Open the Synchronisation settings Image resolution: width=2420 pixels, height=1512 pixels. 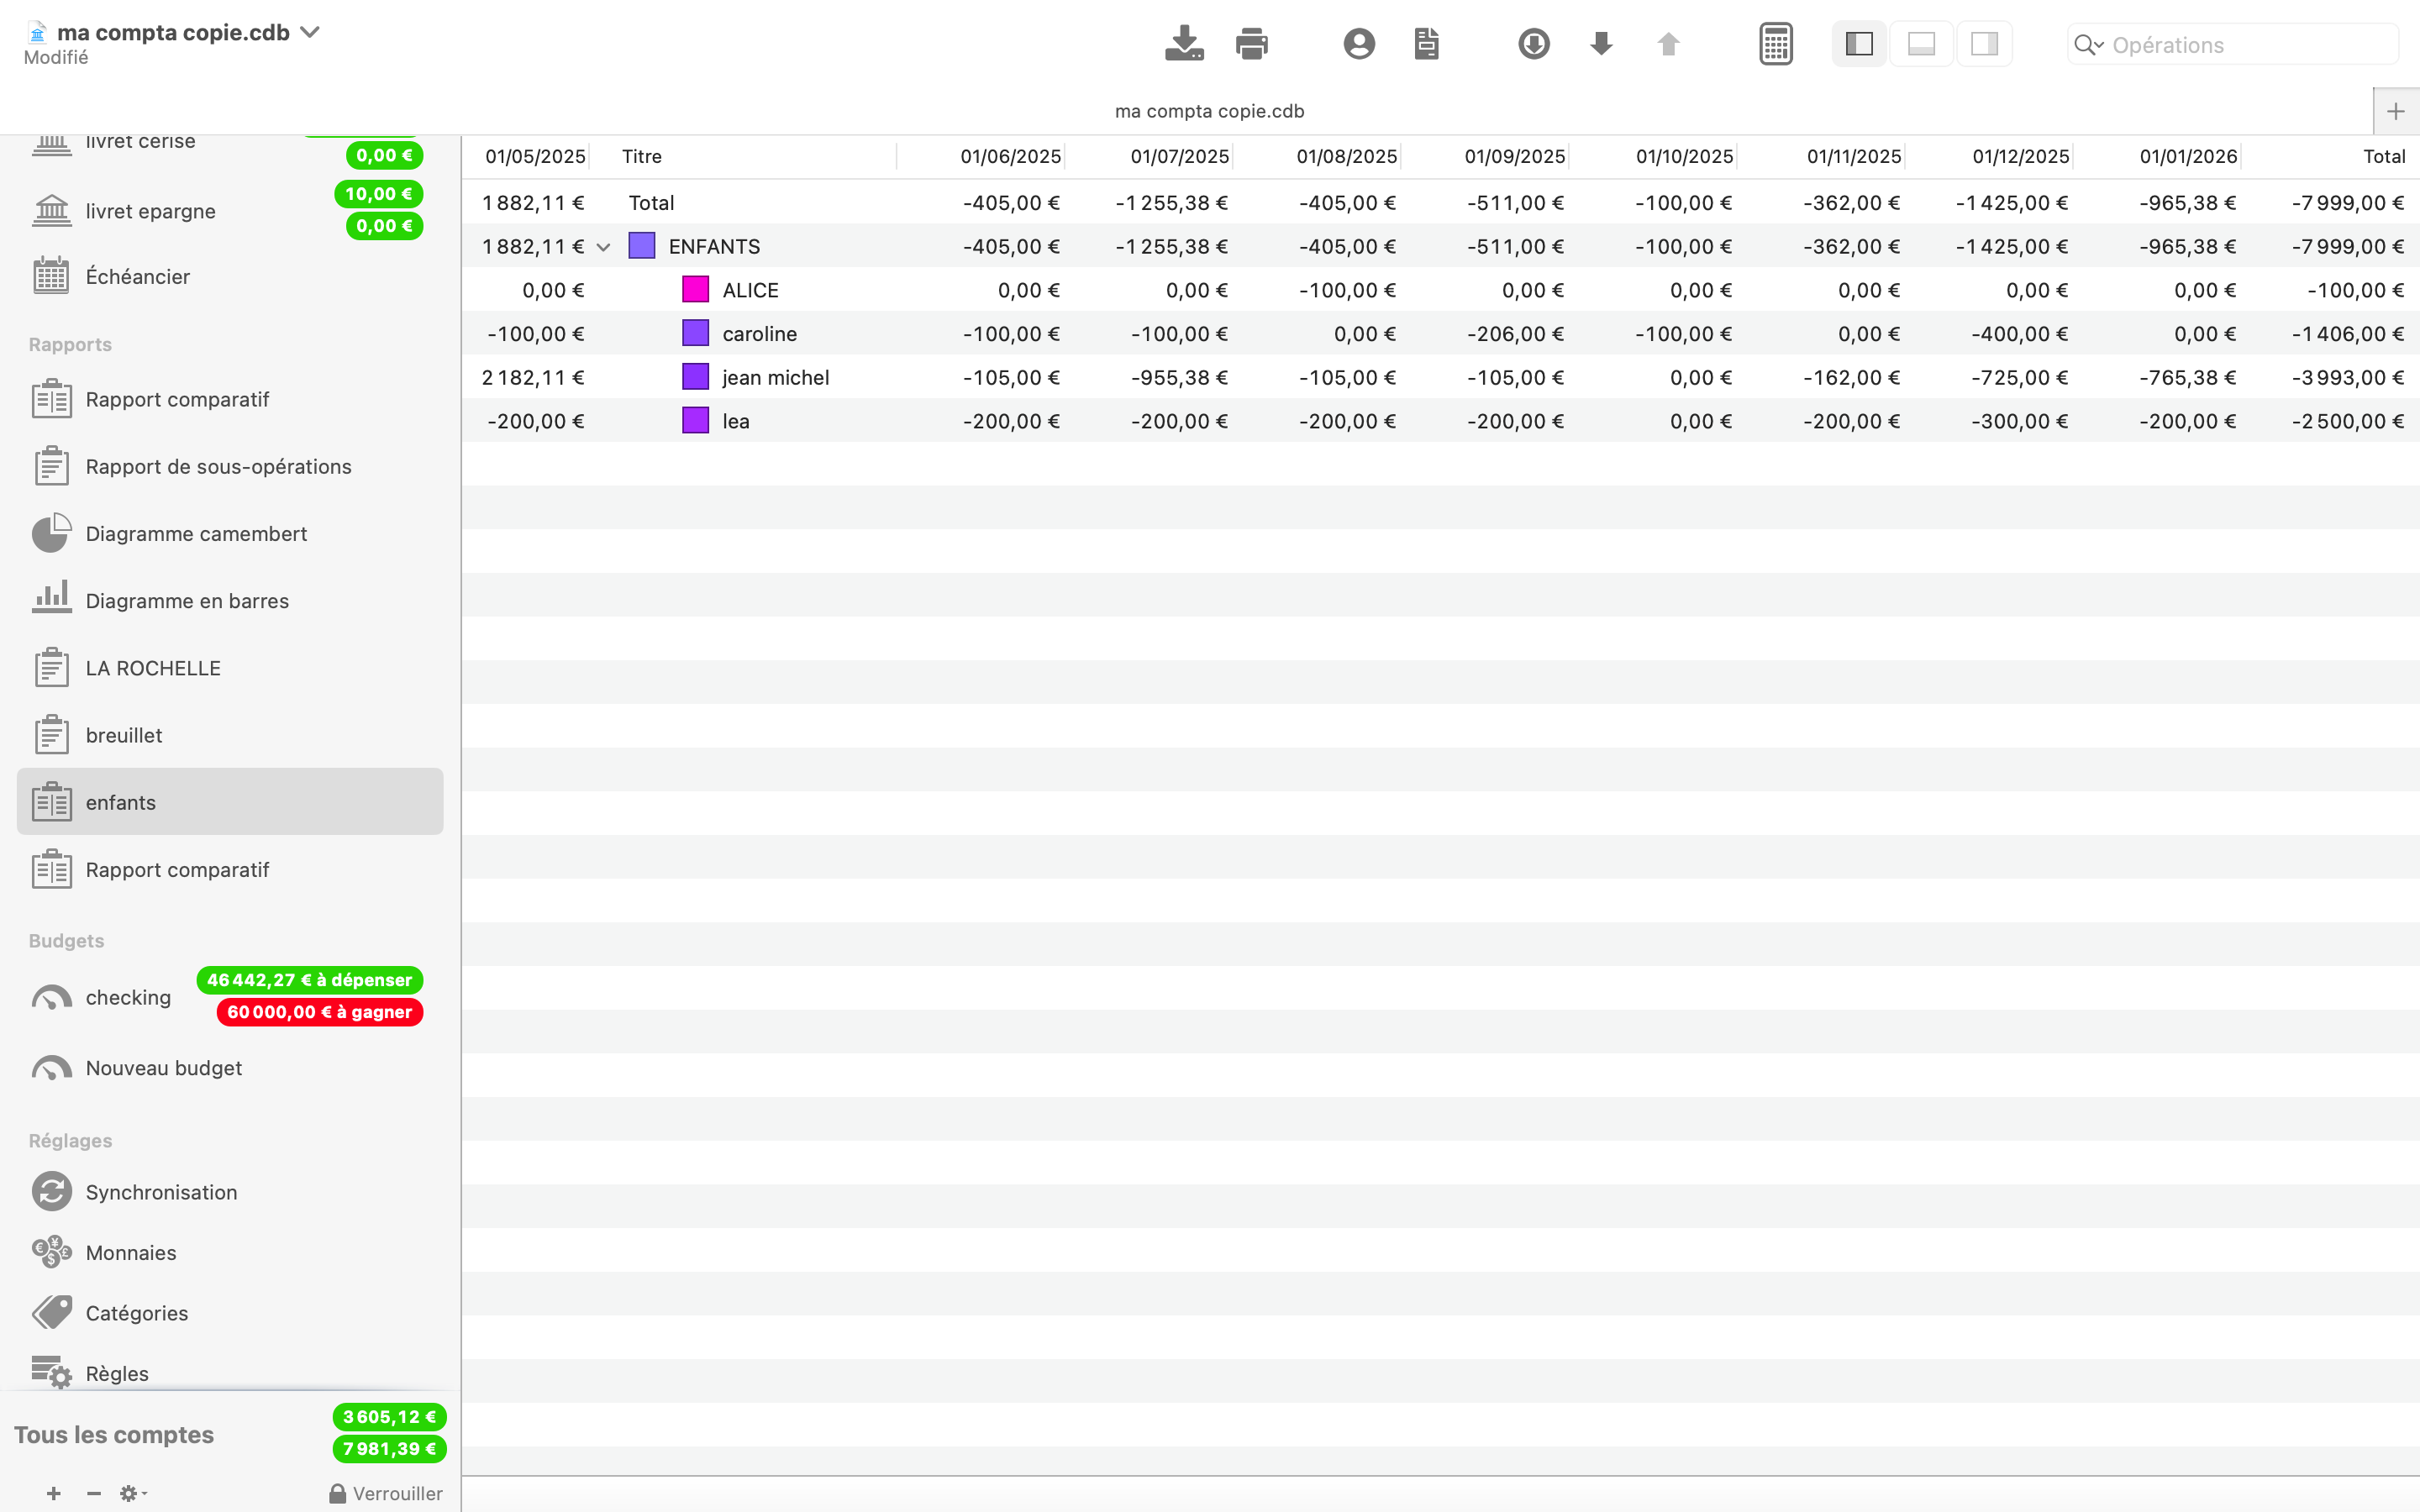pos(161,1192)
